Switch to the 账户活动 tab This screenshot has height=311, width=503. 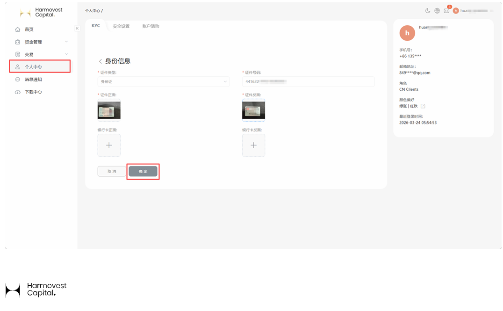coord(151,26)
